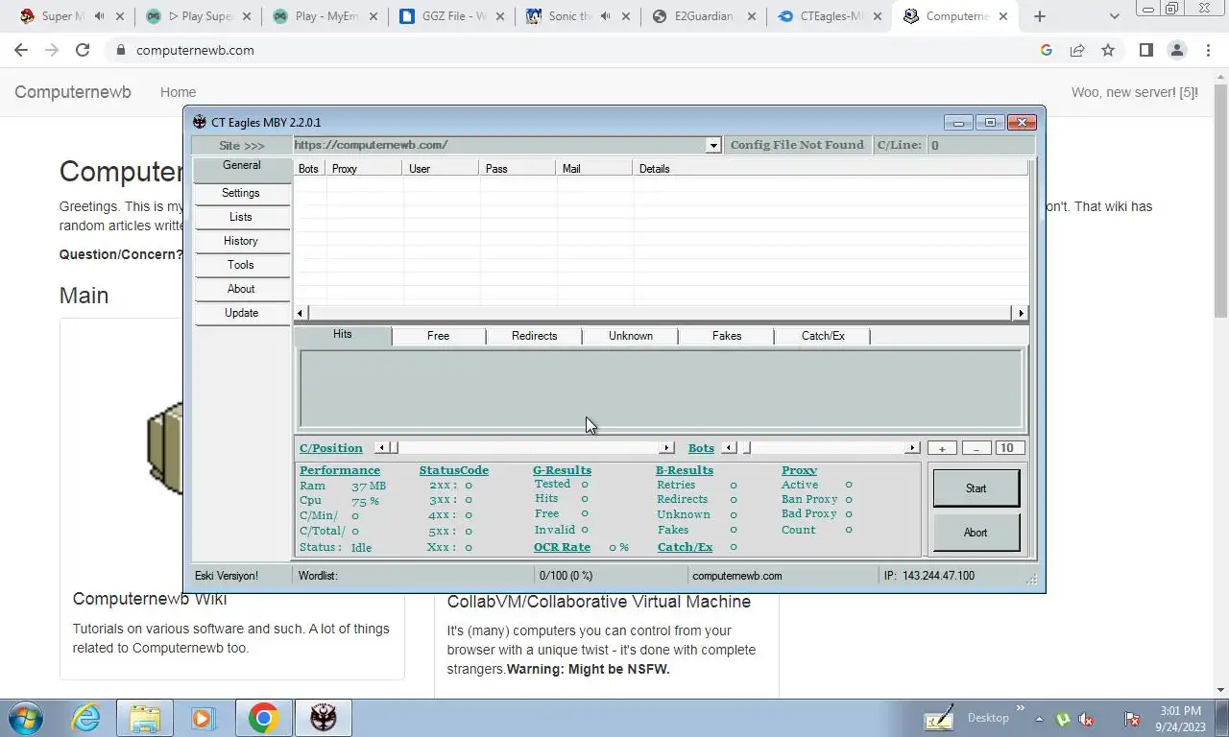Mute the Sonic tab audio icon

[605, 16]
